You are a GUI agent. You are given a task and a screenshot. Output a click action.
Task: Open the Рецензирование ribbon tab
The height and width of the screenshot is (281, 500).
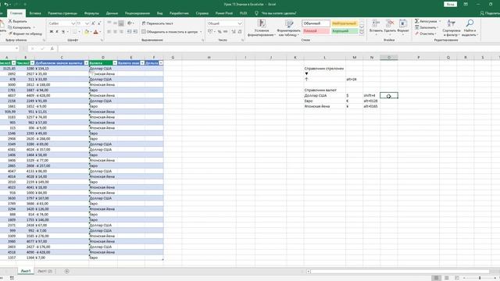tap(137, 13)
